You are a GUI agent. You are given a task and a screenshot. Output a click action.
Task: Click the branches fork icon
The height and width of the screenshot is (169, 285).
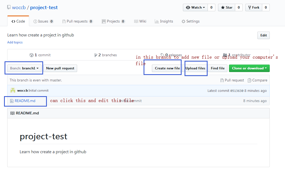96,55
